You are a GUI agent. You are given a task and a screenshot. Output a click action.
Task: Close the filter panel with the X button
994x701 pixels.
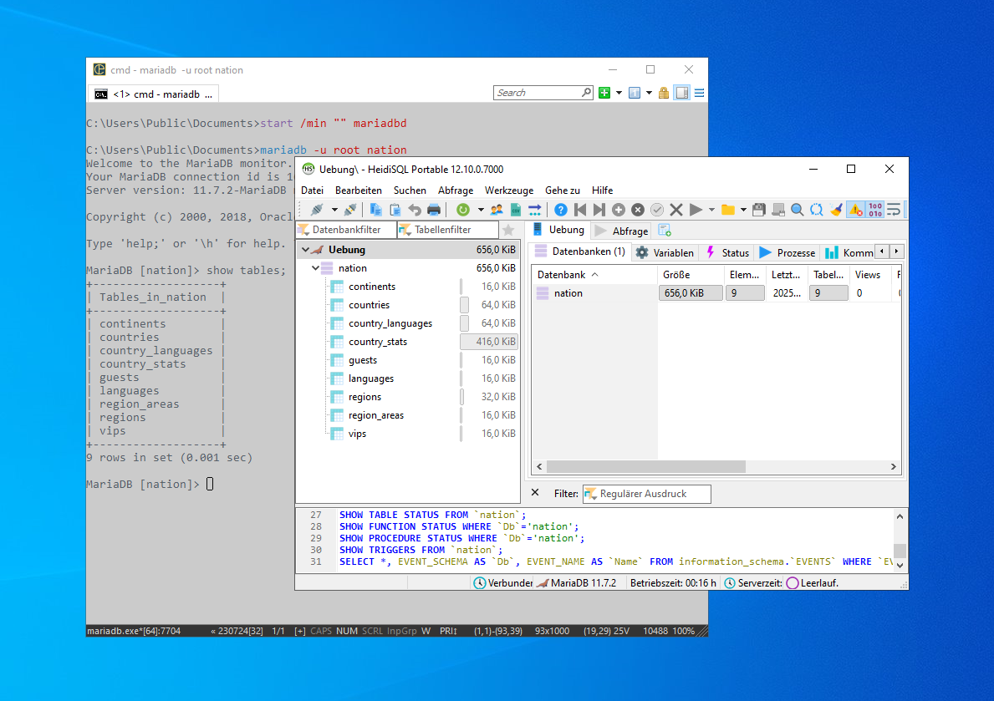[535, 492]
